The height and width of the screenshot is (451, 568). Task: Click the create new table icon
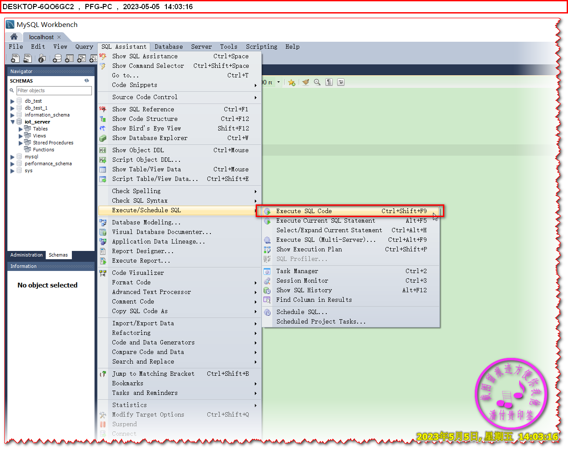click(x=69, y=58)
